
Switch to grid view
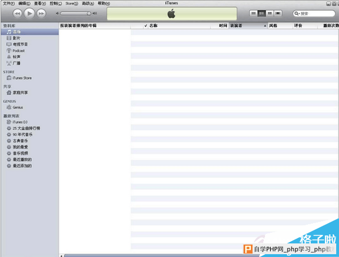coord(270,14)
